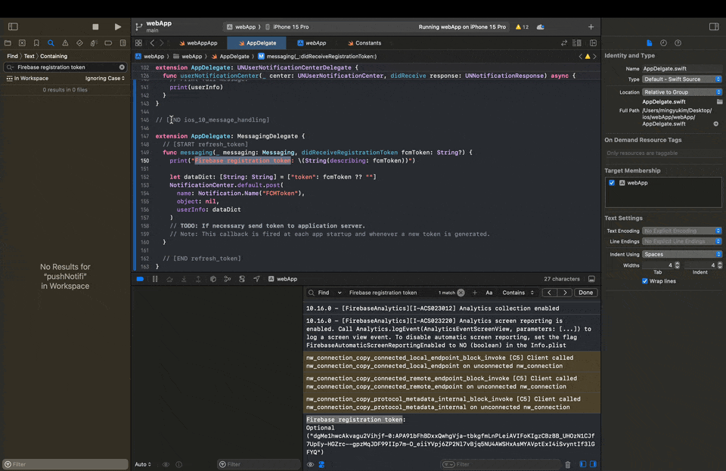Open the Project navigator folder icon

click(8, 43)
